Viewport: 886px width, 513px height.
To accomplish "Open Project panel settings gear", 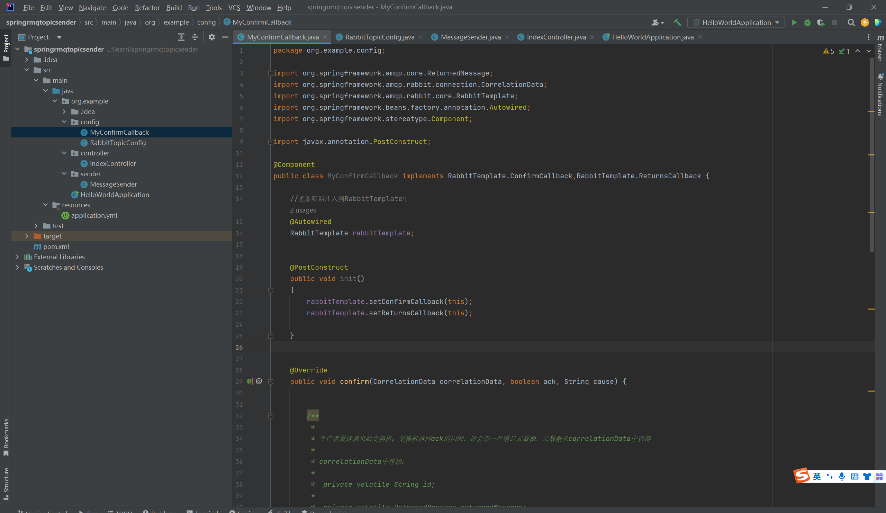I will click(x=211, y=37).
